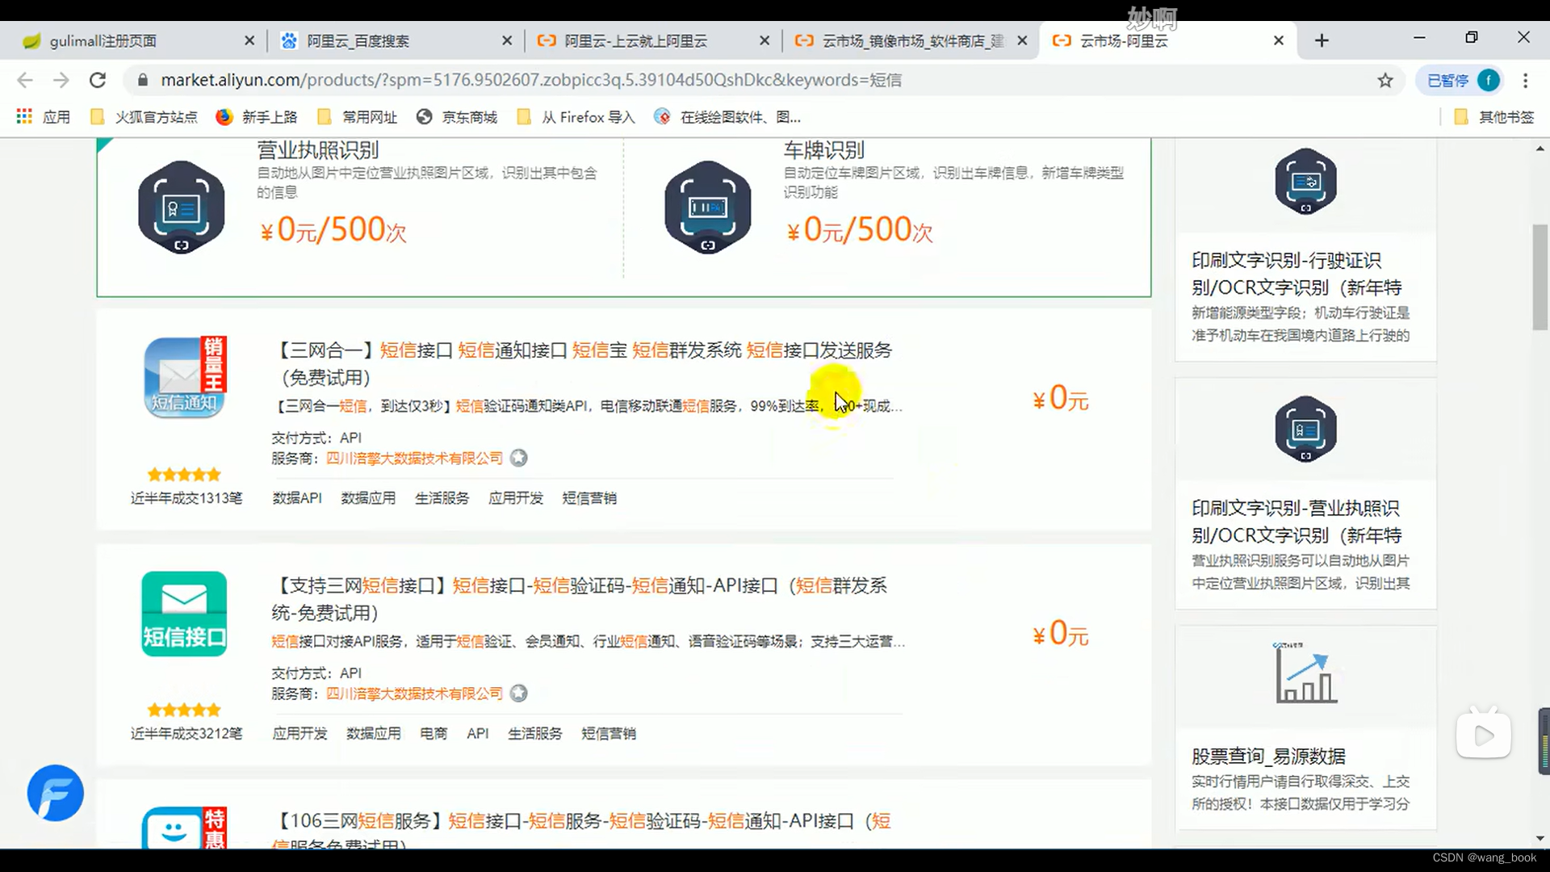Click the green 短信接口 product icon
The height and width of the screenshot is (872, 1550).
[184, 614]
